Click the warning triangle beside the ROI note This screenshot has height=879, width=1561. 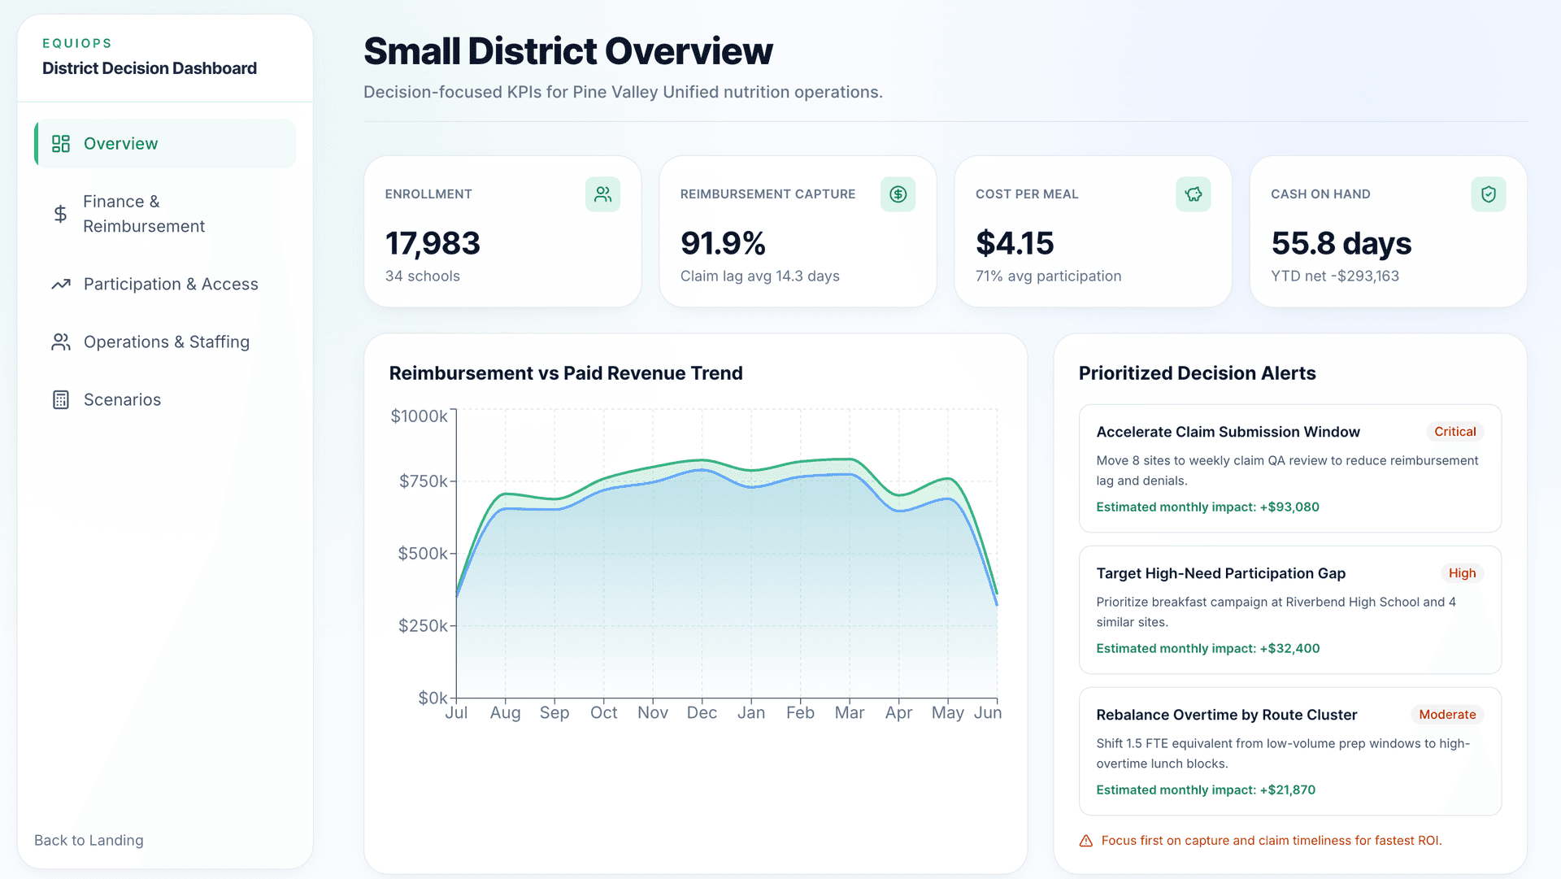click(x=1085, y=841)
